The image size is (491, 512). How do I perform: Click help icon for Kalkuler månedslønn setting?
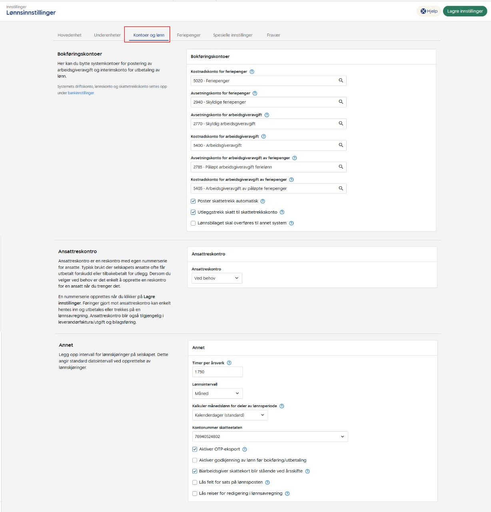pyautogui.click(x=281, y=406)
